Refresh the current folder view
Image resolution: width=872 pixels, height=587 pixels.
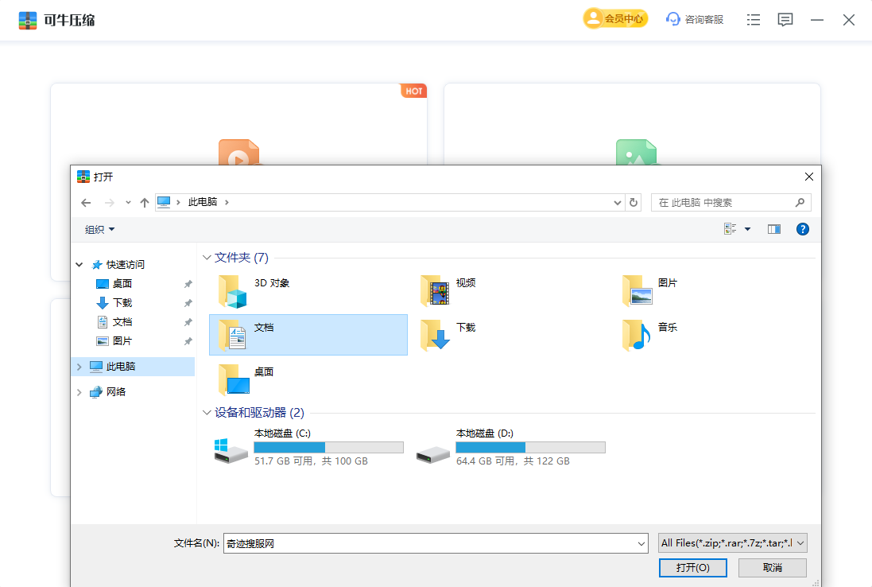click(x=634, y=203)
